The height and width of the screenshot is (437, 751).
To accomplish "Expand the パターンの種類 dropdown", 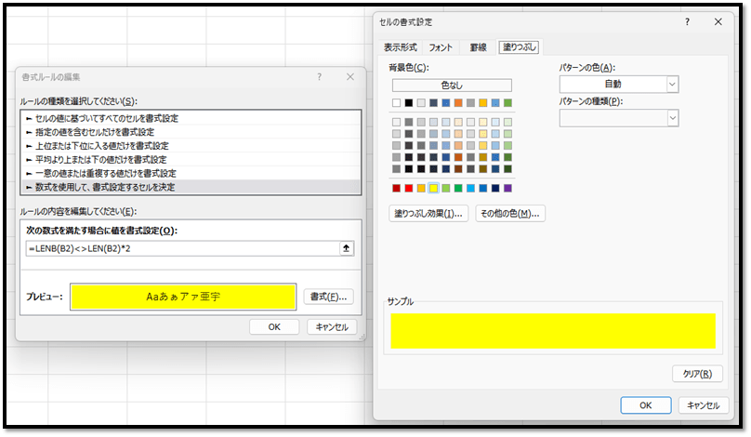I will 618,118.
